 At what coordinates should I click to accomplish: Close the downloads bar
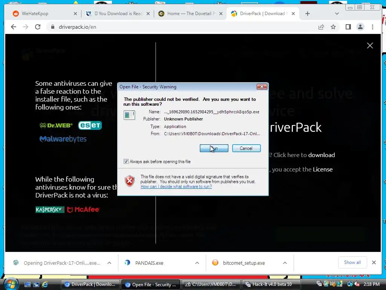(x=374, y=263)
